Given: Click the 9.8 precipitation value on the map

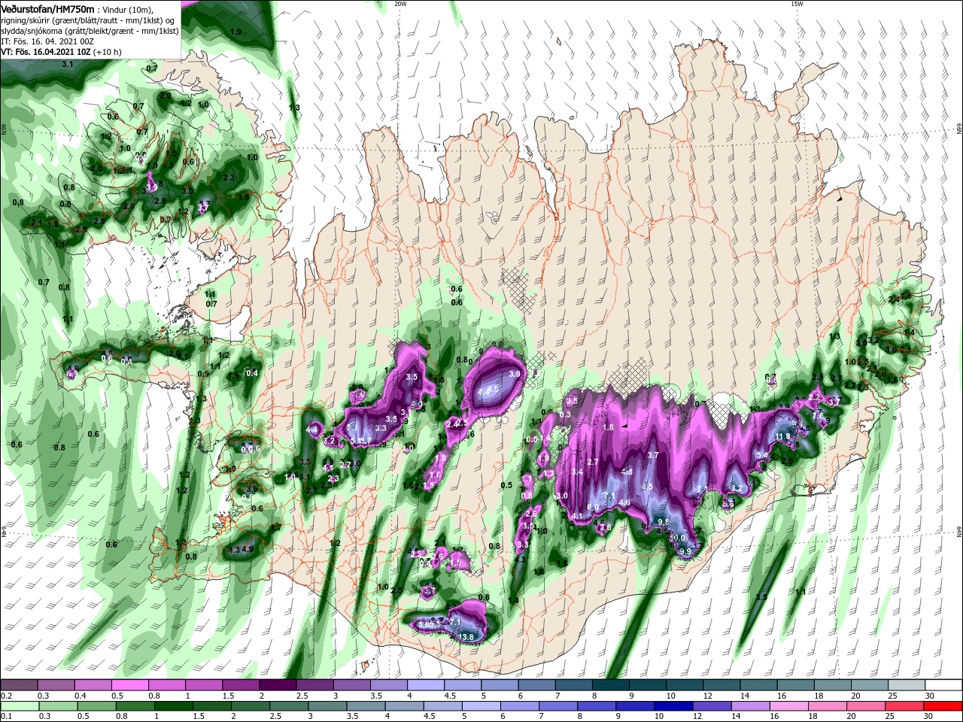Looking at the screenshot, I should click(663, 521).
